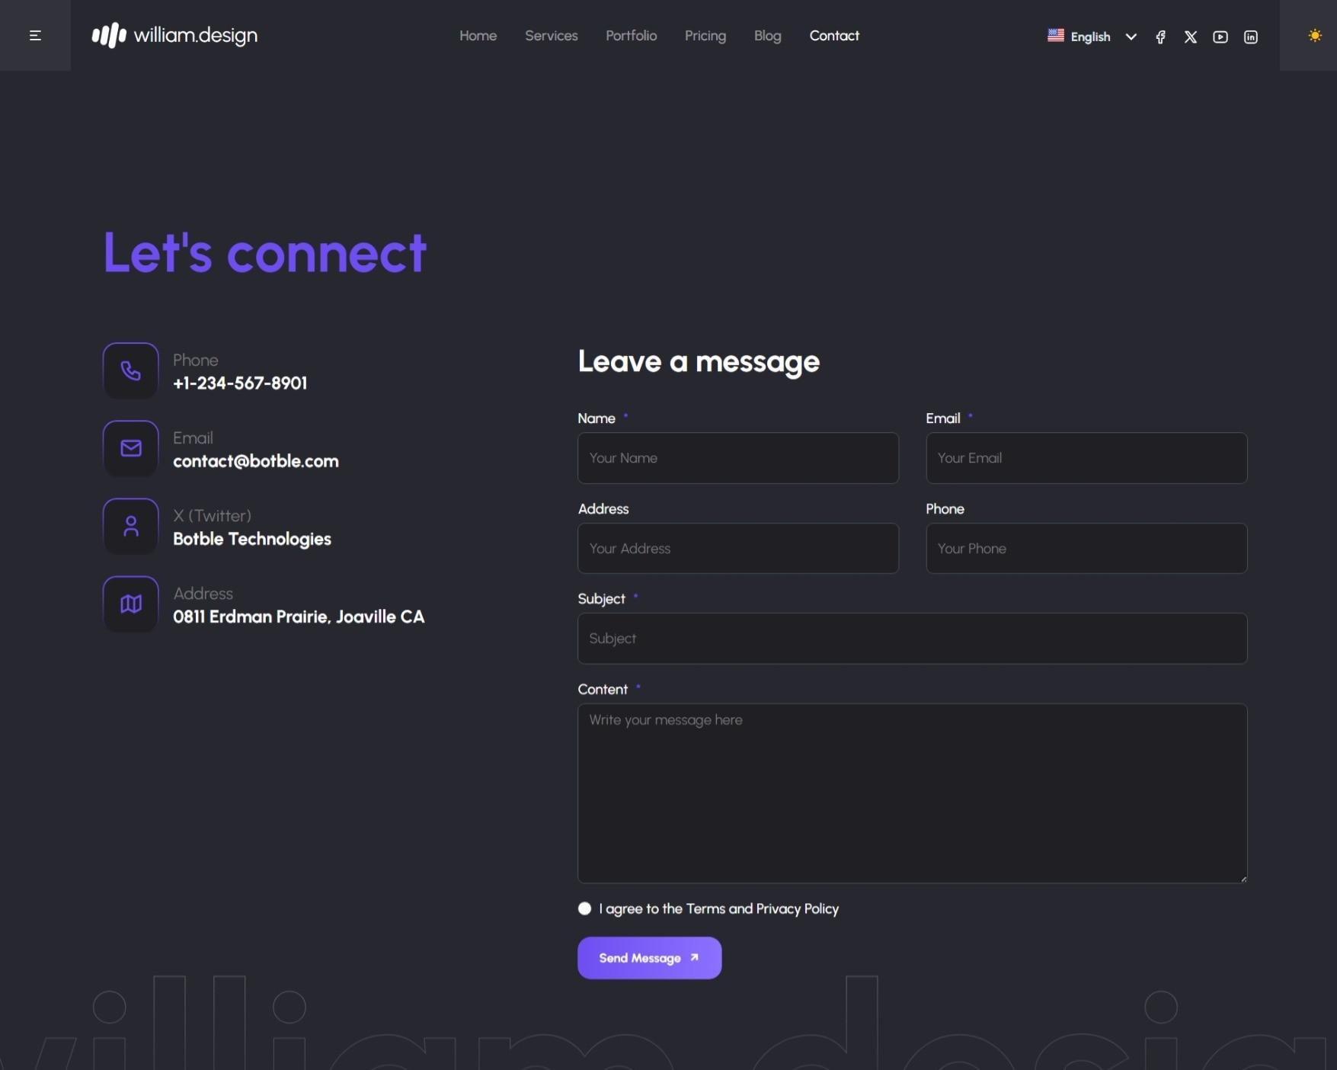Open the hamburger sidebar menu
1337x1070 pixels.
(35, 36)
